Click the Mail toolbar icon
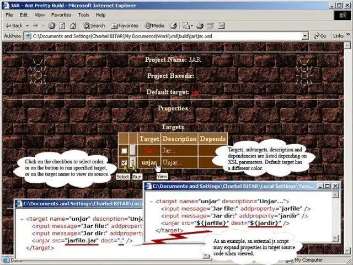Viewport: 353px width, 265px height. tap(186, 26)
